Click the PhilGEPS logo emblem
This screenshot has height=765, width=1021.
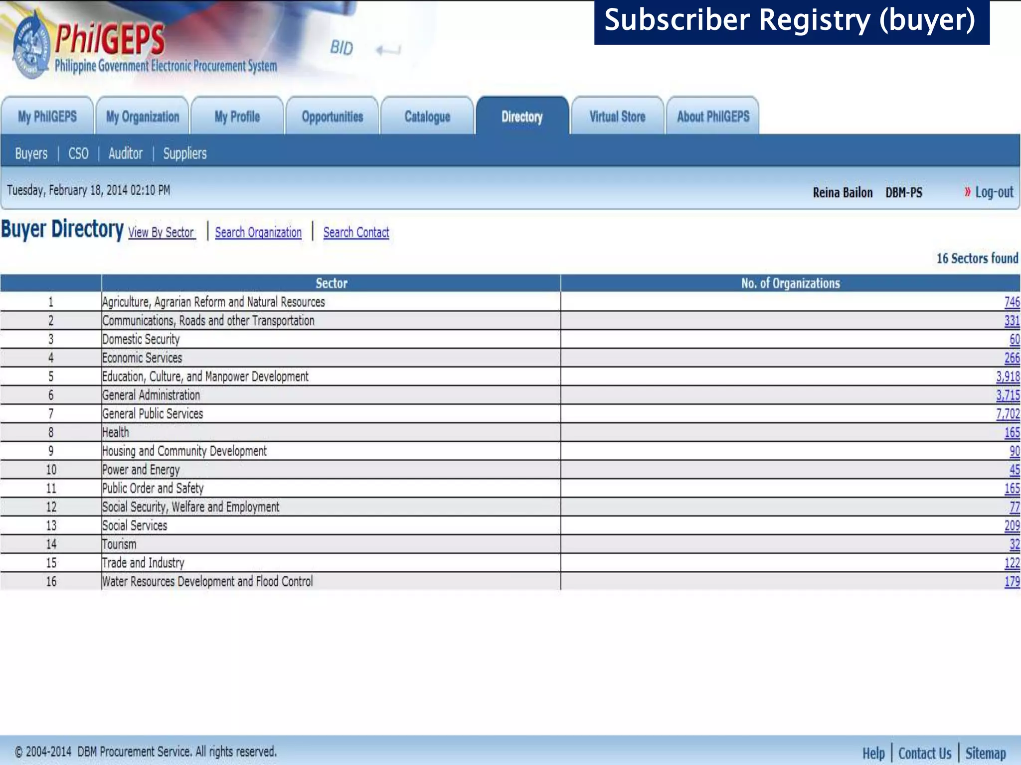(31, 46)
